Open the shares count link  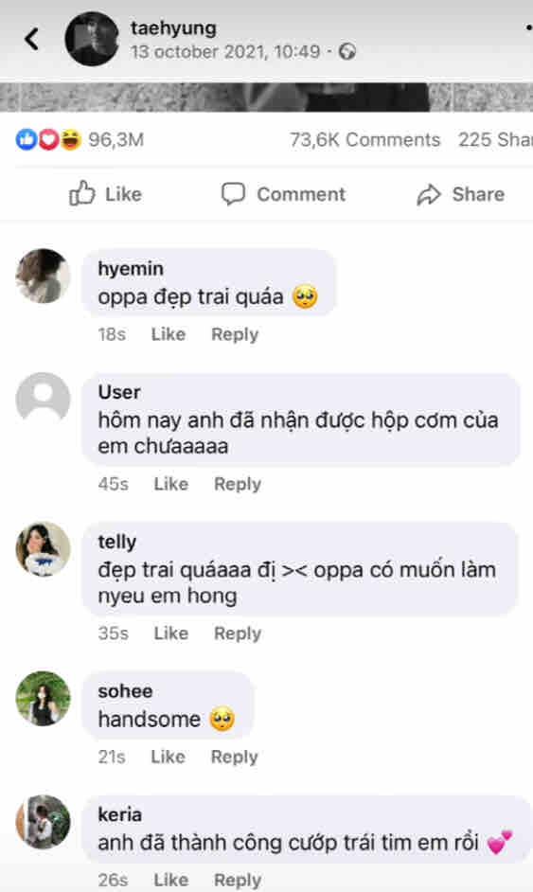tap(495, 140)
